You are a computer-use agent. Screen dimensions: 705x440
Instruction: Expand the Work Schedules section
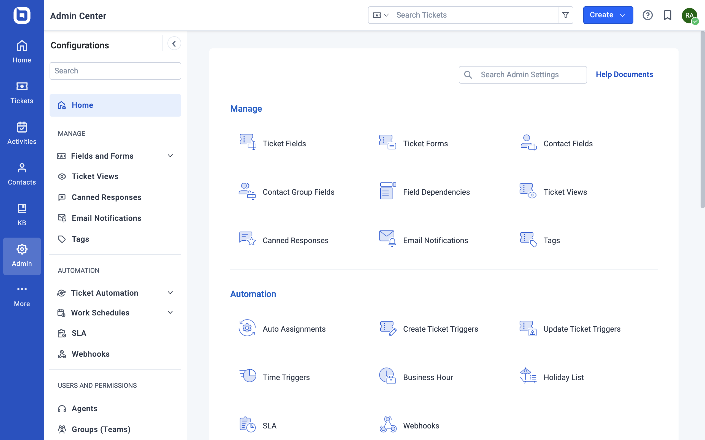(170, 313)
